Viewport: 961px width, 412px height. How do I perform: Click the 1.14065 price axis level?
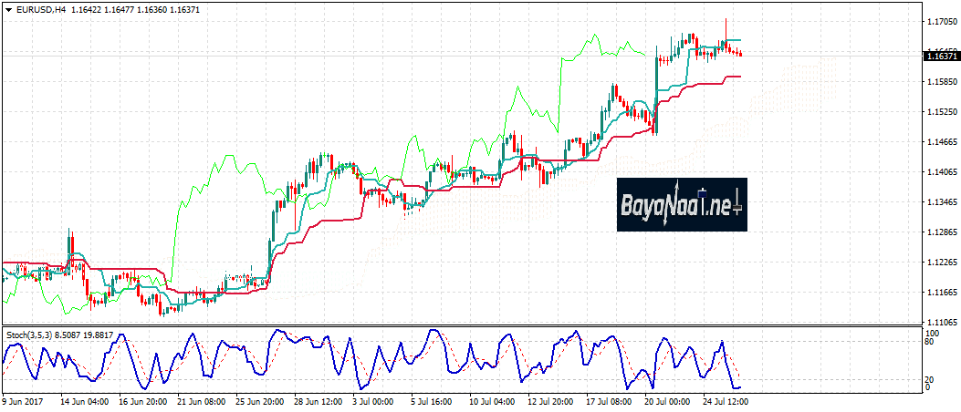[940, 172]
